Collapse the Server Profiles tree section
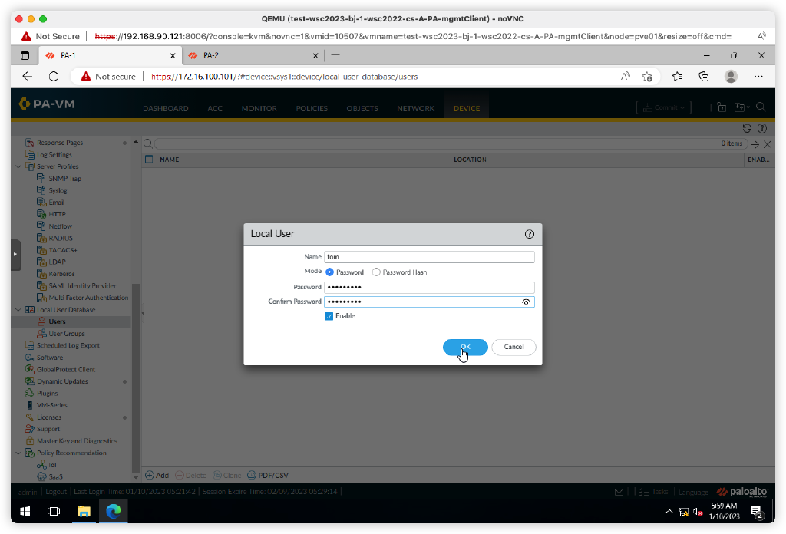The height and width of the screenshot is (534, 786). tap(17, 166)
